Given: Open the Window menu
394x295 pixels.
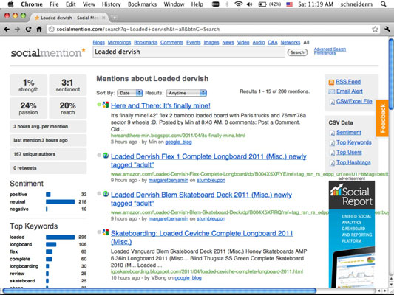Looking at the screenshot, I should pyautogui.click(x=174, y=4).
